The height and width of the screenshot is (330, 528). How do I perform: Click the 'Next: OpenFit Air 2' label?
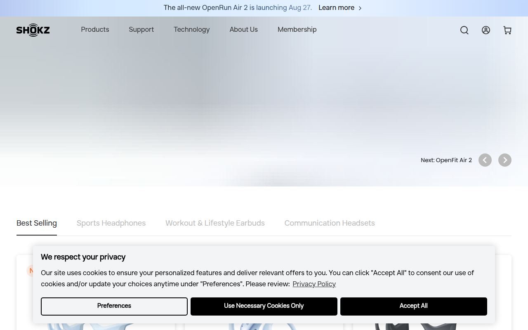tap(446, 160)
